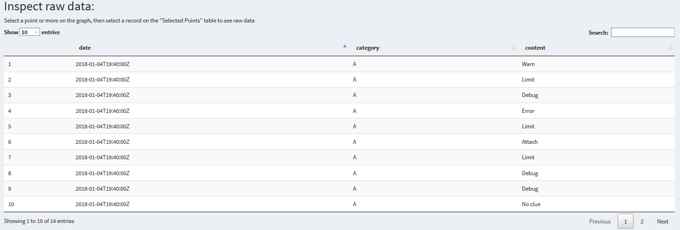Select row 10 with content No clue
Image resolution: width=680 pixels, height=230 pixels.
point(339,204)
